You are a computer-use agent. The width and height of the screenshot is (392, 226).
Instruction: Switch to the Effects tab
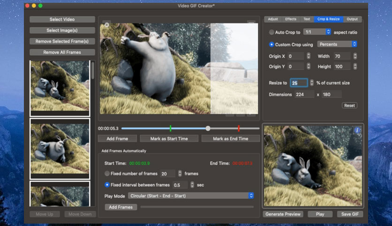291,19
